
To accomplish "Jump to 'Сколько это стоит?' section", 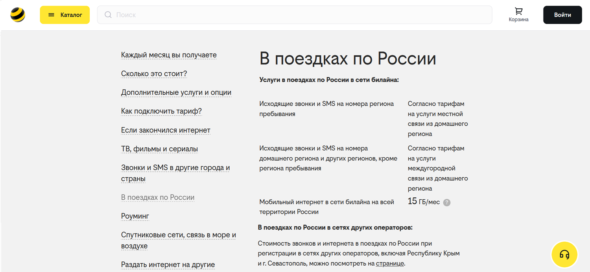I will tap(154, 74).
